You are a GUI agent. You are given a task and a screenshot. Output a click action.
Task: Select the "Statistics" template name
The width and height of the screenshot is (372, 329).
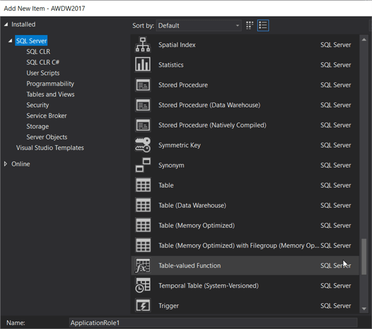pyautogui.click(x=171, y=65)
